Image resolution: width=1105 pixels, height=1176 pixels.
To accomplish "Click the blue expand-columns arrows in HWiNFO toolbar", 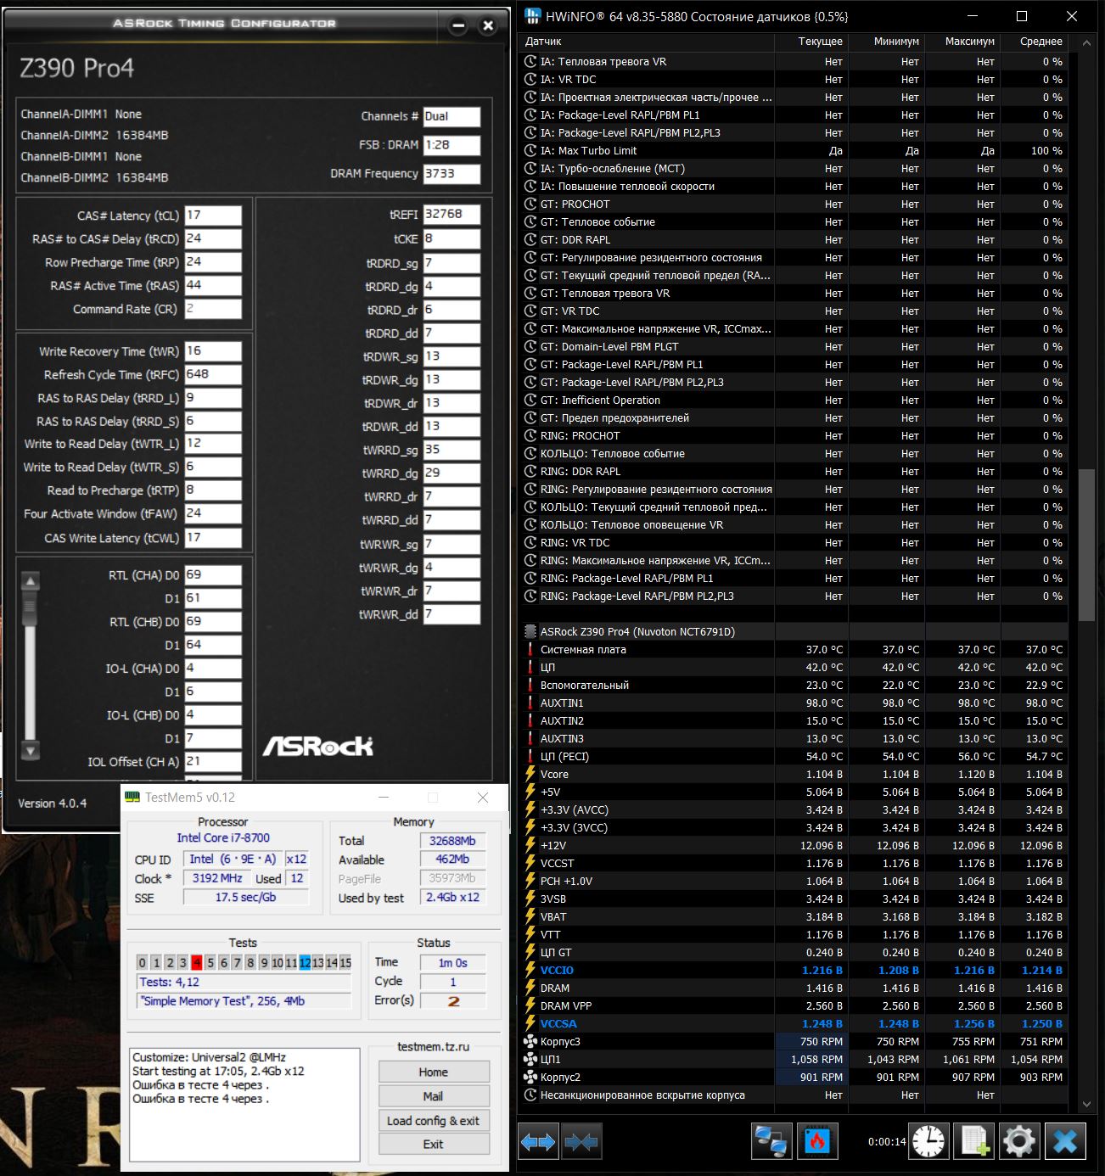I will (x=538, y=1142).
